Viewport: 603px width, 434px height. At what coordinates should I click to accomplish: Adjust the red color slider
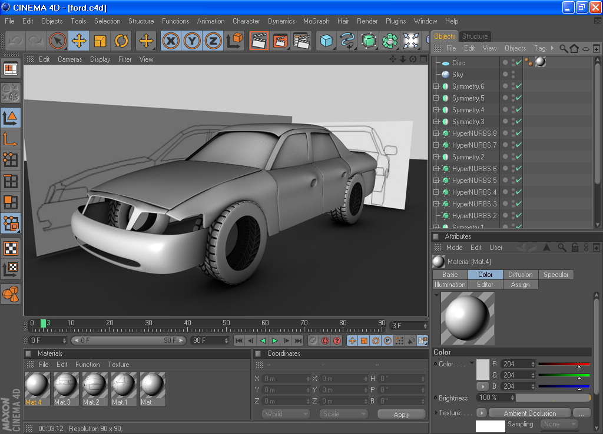pyautogui.click(x=564, y=364)
